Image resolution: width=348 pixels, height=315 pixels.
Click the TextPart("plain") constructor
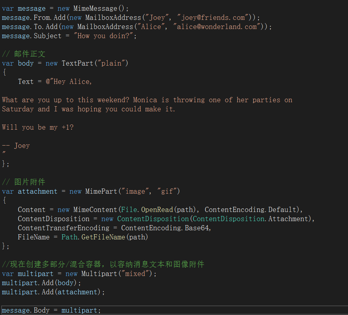pyautogui.click(x=95, y=63)
